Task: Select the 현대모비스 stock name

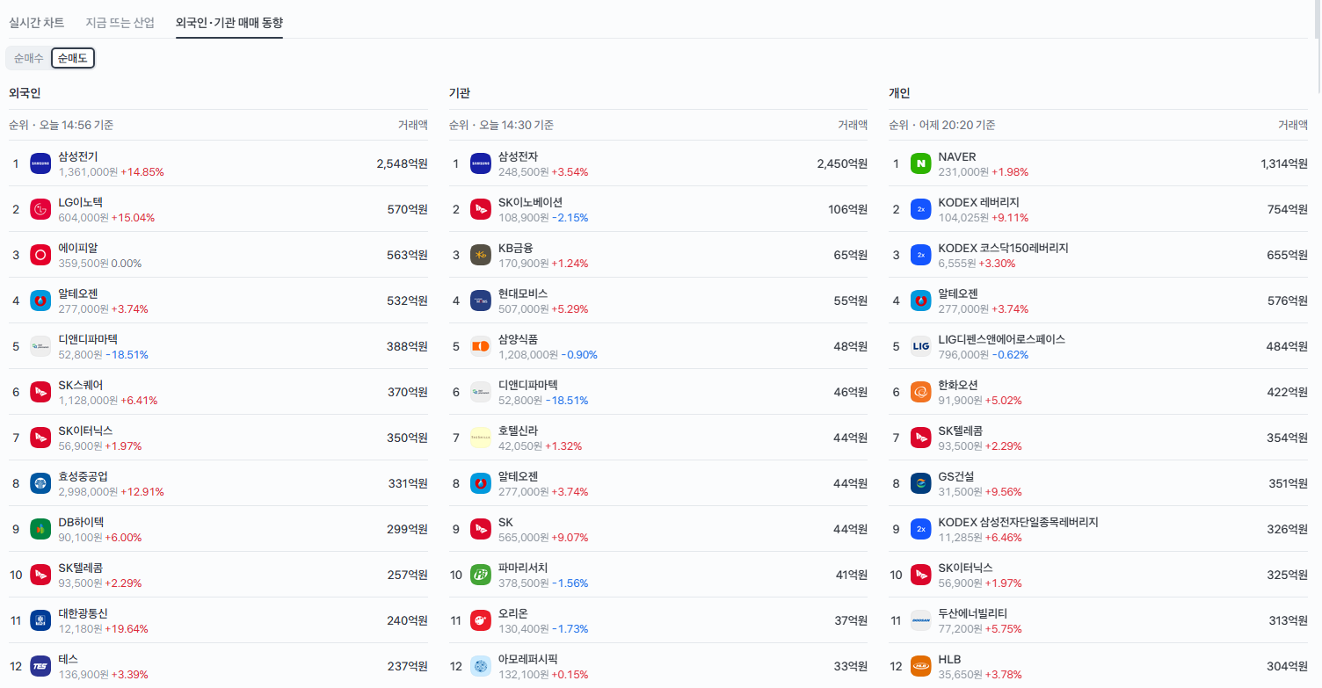Action: pyautogui.click(x=523, y=293)
